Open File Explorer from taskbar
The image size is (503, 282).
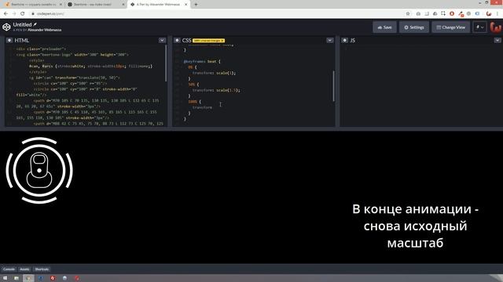coord(17,278)
